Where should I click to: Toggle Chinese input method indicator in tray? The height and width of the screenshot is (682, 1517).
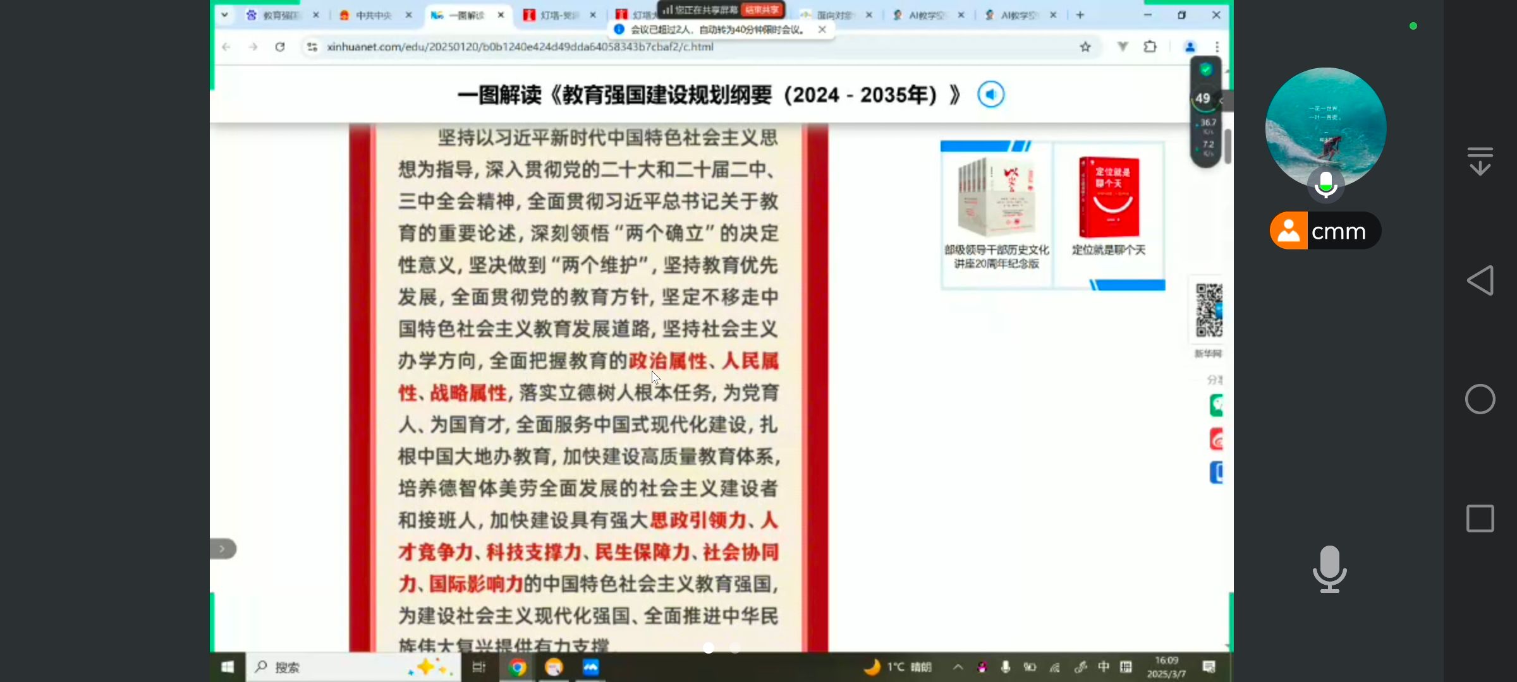(1104, 667)
